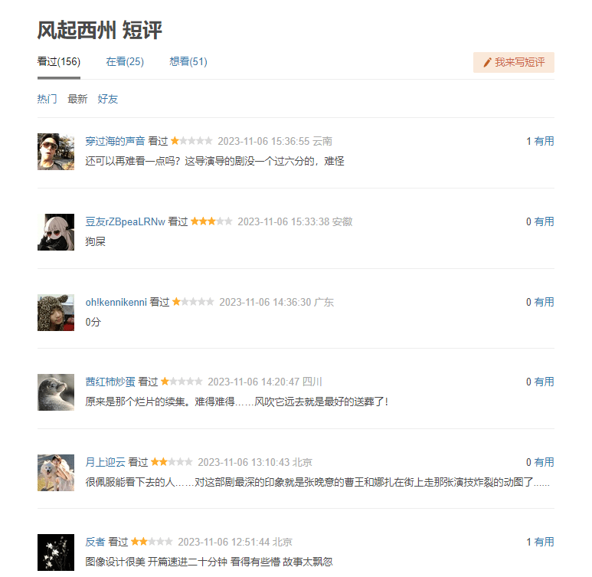592x577 pixels.
Task: Sort reviews by 热门
Action: [47, 99]
